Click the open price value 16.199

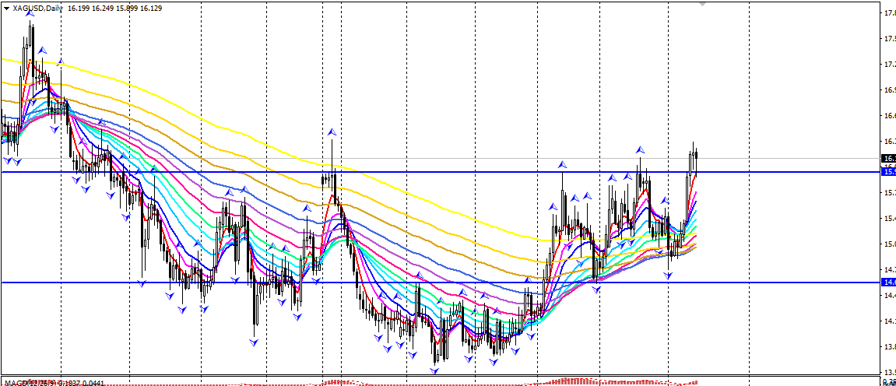pos(77,9)
